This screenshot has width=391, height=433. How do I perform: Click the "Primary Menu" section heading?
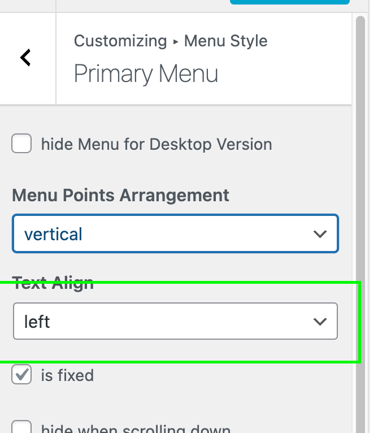[x=146, y=74]
